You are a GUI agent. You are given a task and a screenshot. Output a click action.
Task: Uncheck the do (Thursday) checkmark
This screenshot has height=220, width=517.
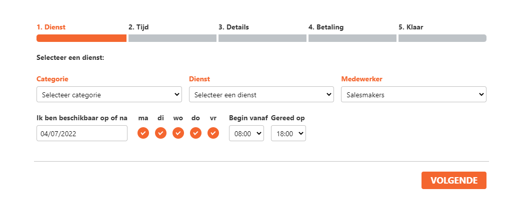click(195, 133)
